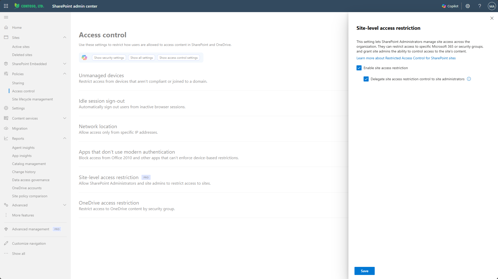Open Network location setting

(x=98, y=126)
